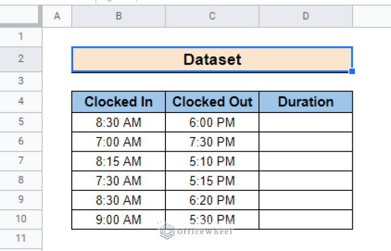
Task: Select row 2 header
Action: [x=20, y=59]
